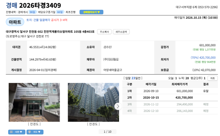The width and height of the screenshot is (220, 136).
Task: Open the 사진 dropdown button
Action: point(17,132)
